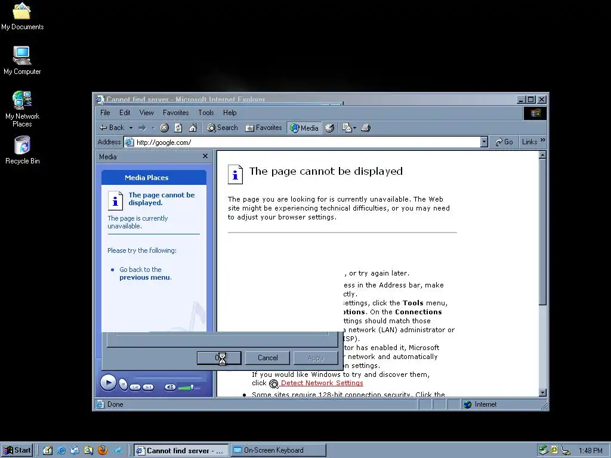Image resolution: width=611 pixels, height=458 pixels.
Task: Click the magnifier Quick Launch icon
Action: pyautogui.click(x=89, y=451)
